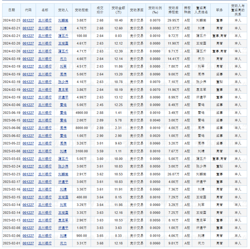Open shareholder name link in 2024-02-23 row
The height and width of the screenshot is (249, 250).
pyautogui.click(x=63, y=20)
